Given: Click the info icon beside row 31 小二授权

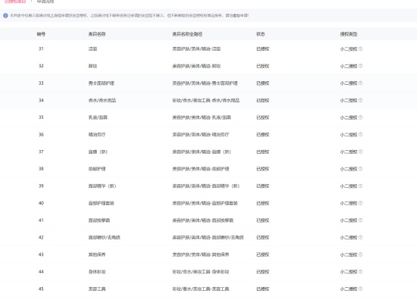Looking at the screenshot, I should coord(360,49).
